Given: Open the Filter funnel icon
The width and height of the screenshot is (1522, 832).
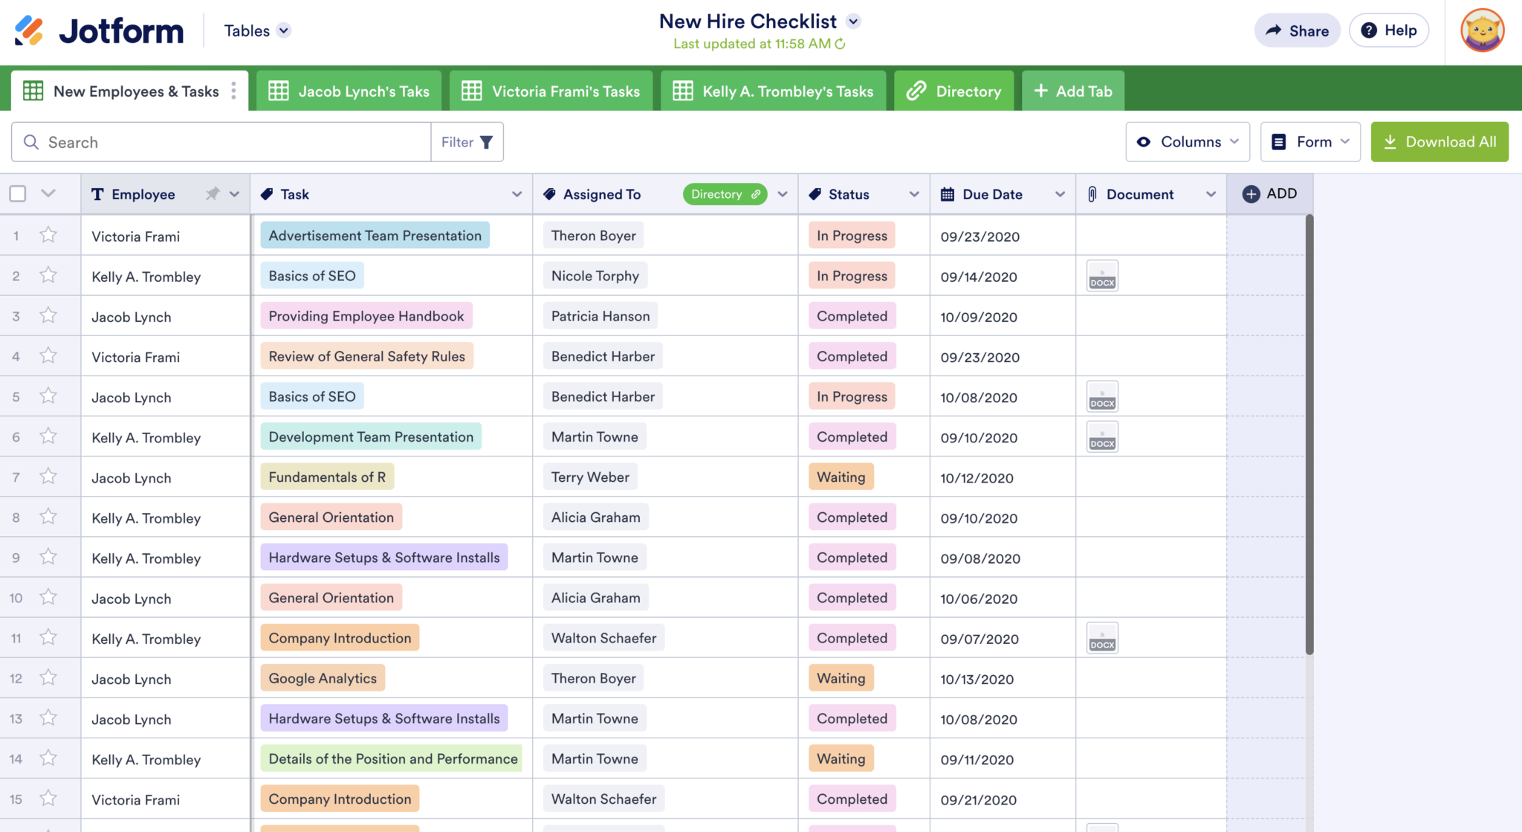Looking at the screenshot, I should click(x=487, y=141).
